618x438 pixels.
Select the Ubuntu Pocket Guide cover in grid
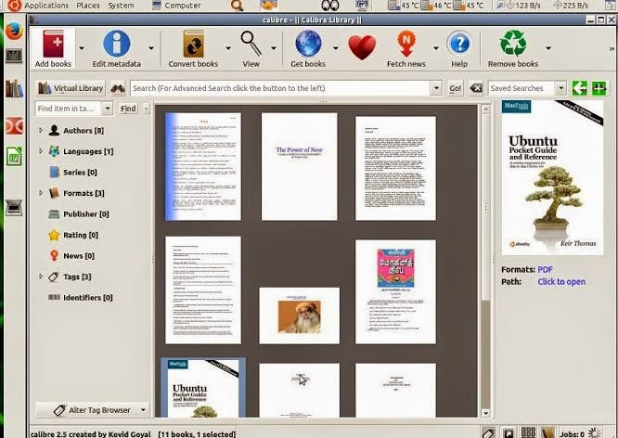point(203,388)
